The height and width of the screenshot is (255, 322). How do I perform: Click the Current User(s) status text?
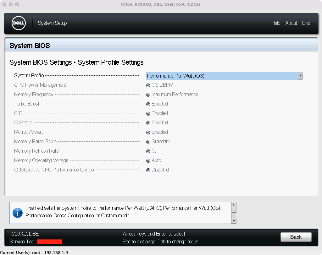pyautogui.click(x=34, y=252)
